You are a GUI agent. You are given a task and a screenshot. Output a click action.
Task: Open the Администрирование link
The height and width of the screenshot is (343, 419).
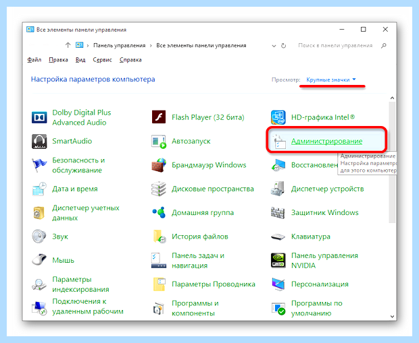[x=327, y=142]
